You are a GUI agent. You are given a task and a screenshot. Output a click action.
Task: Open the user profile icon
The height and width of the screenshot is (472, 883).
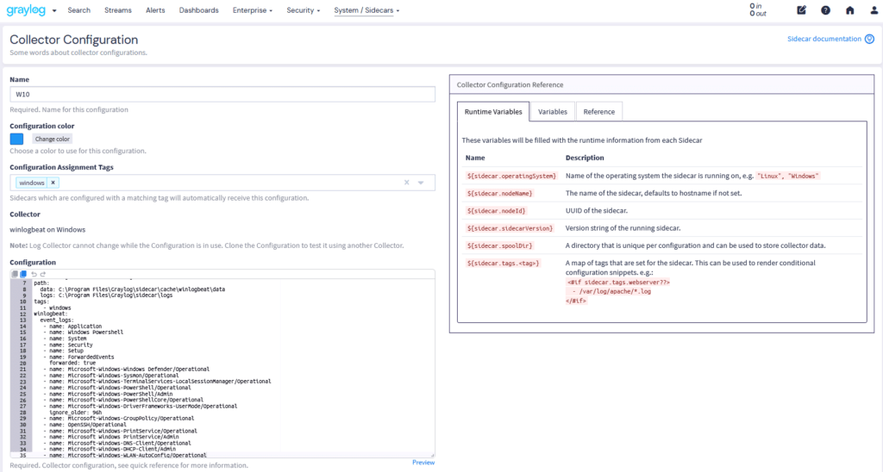[x=871, y=10]
